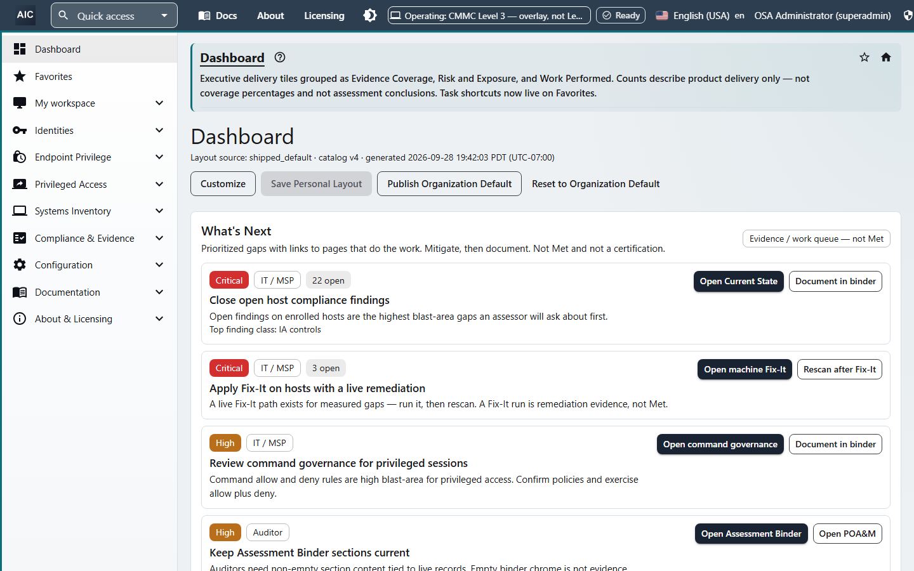Click the Open machine Fix-It button
The image size is (914, 571).
[745, 369]
